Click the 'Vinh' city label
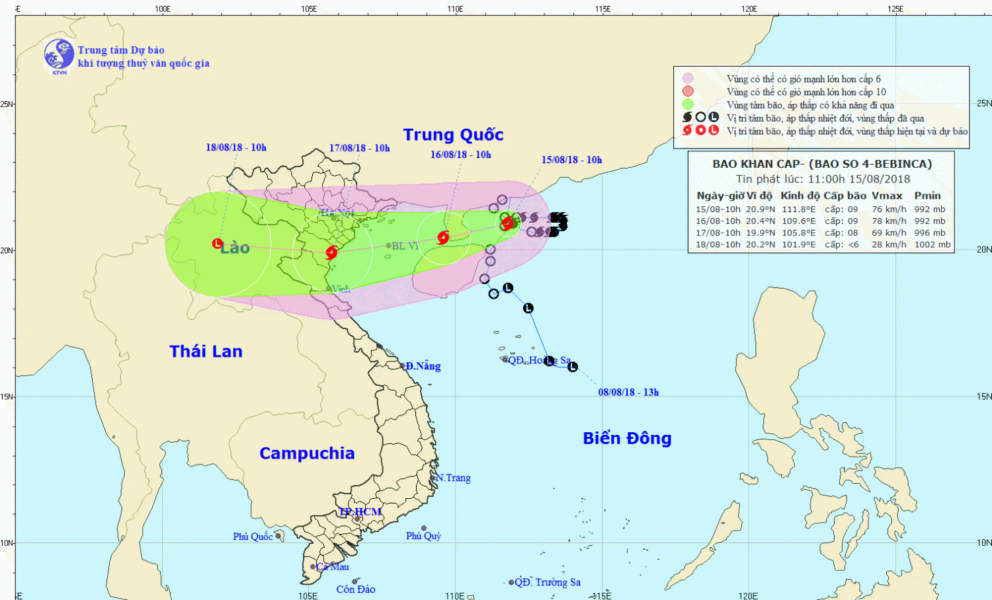Image resolution: width=992 pixels, height=600 pixels. (341, 289)
